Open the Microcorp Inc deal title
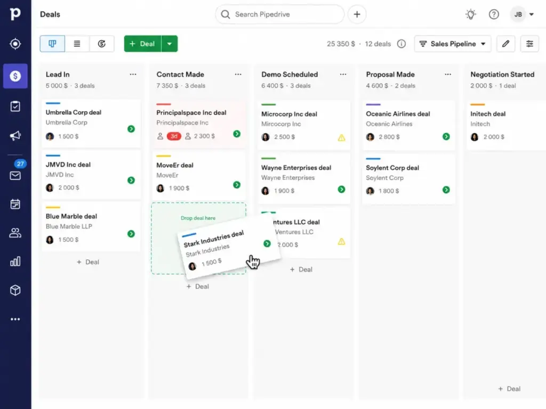Viewport: 546px width, 409px height. pos(289,114)
